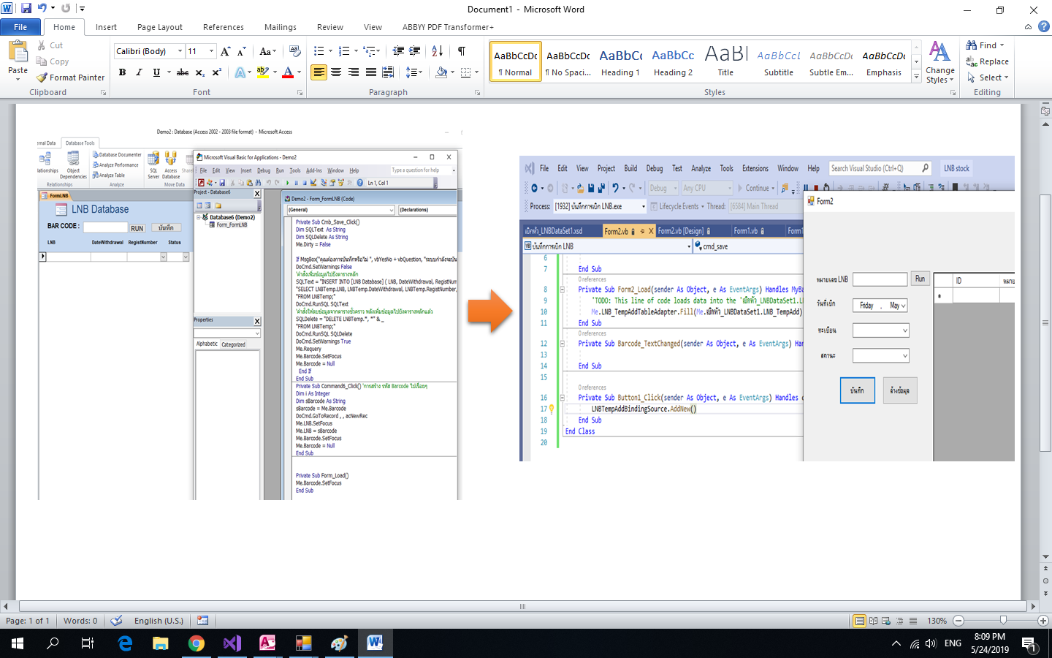The height and width of the screenshot is (658, 1052).
Task: Open Find with the binoculars icon
Action: (985, 45)
